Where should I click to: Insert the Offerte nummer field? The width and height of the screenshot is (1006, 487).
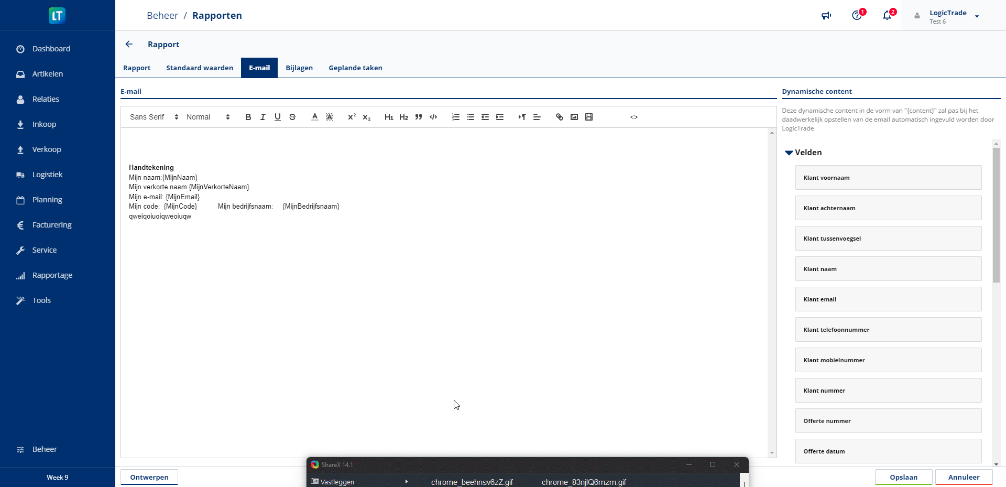point(888,421)
